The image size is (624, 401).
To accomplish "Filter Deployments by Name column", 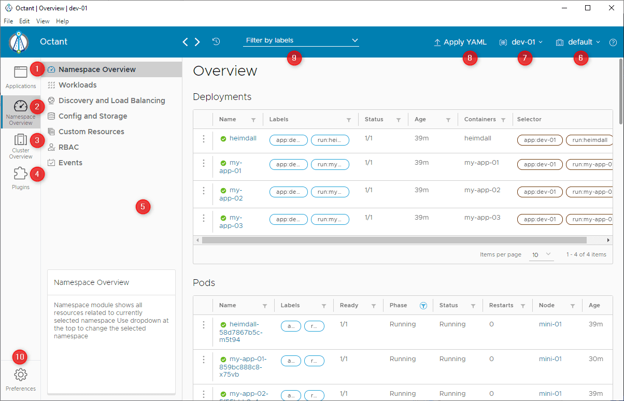I will pyautogui.click(x=253, y=120).
